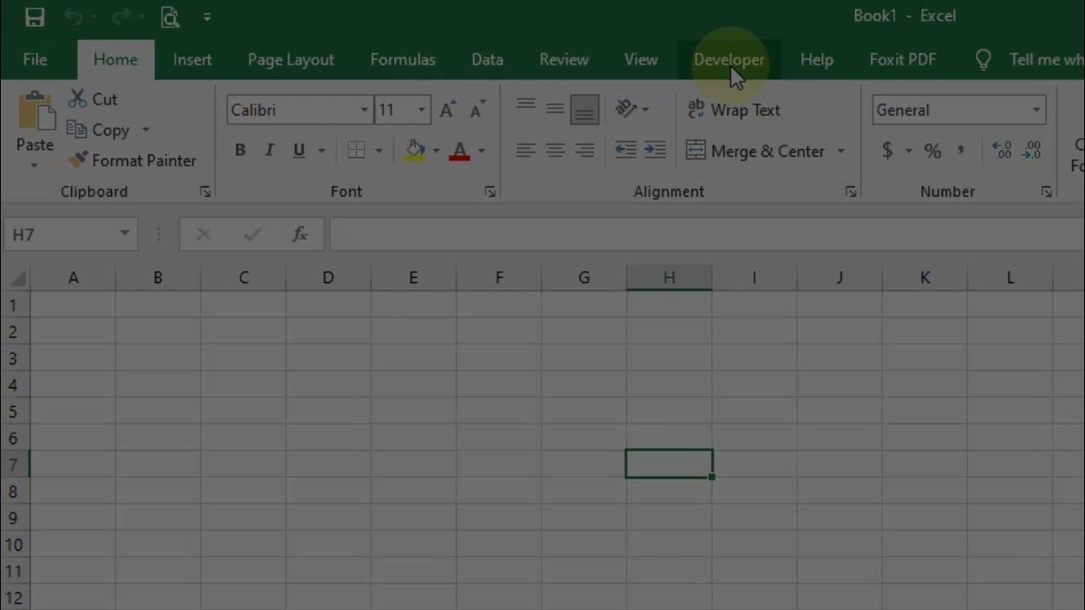Expand Merge & Center options arrow
Image resolution: width=1085 pixels, height=610 pixels.
[841, 151]
